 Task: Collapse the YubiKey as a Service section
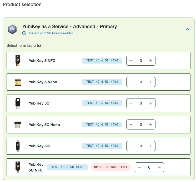(187, 29)
